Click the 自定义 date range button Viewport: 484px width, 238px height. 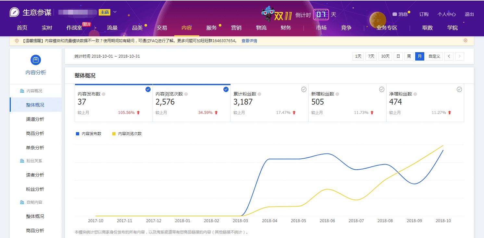click(x=434, y=56)
